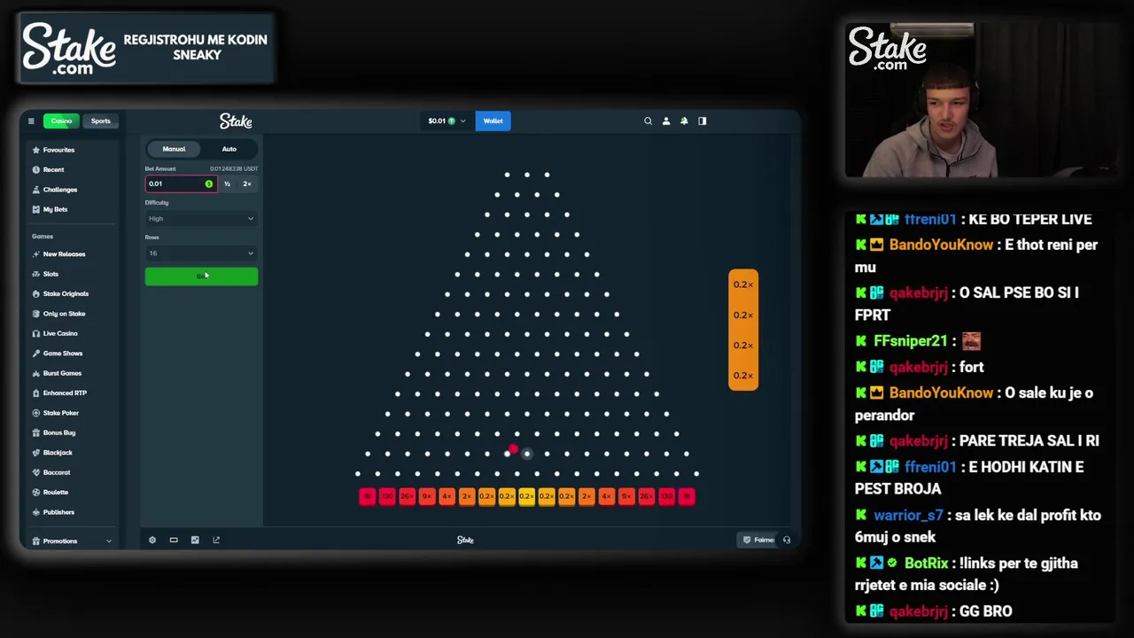This screenshot has width=1134, height=638.
Task: Toggle theatre mode icon
Action: click(x=174, y=540)
